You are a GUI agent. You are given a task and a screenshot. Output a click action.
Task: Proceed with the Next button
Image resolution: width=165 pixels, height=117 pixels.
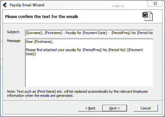[115, 108]
